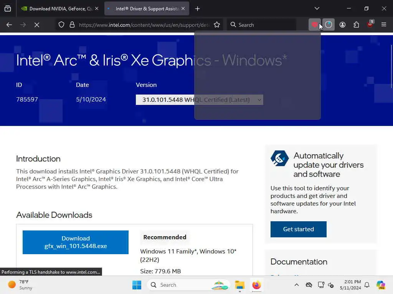Focus the intel.com URL address bar
The width and height of the screenshot is (393, 294).
click(144, 25)
